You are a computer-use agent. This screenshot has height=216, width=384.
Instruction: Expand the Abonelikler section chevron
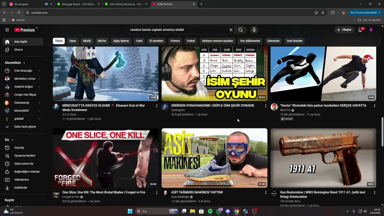[x=24, y=63]
